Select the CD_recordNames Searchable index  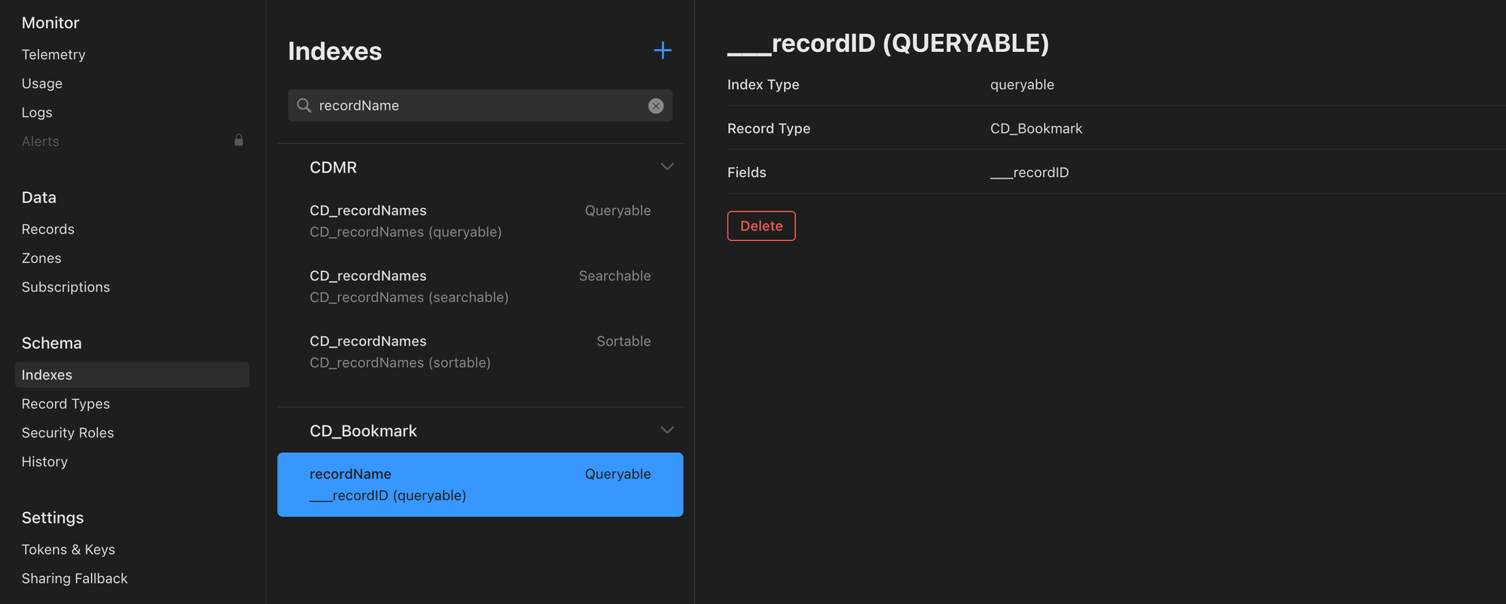[x=480, y=286]
